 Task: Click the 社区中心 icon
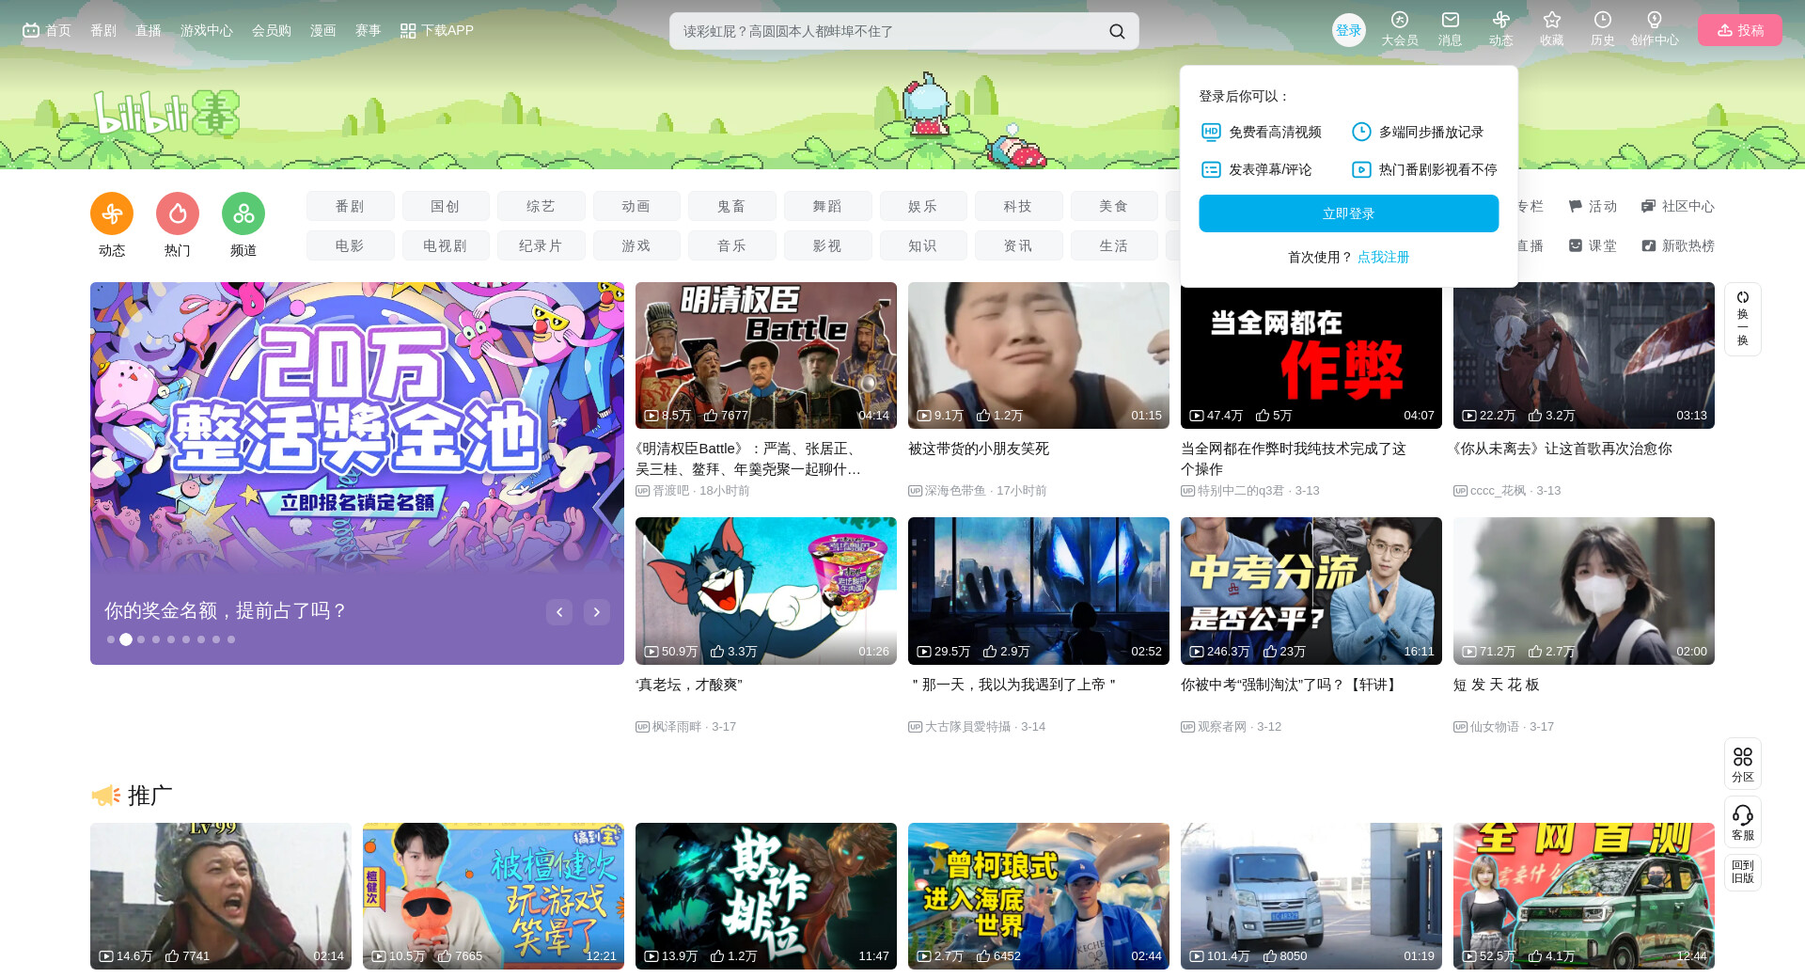1648,206
